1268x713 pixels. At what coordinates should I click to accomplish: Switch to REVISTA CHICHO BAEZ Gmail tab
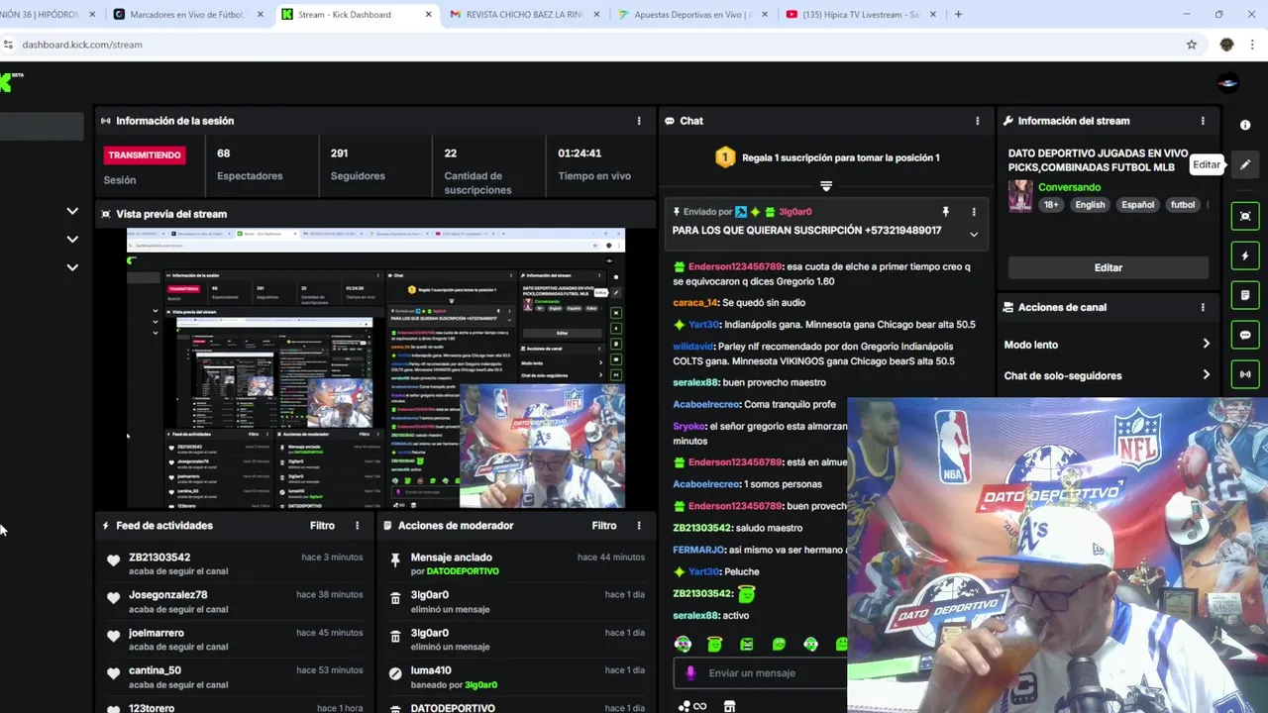(525, 14)
